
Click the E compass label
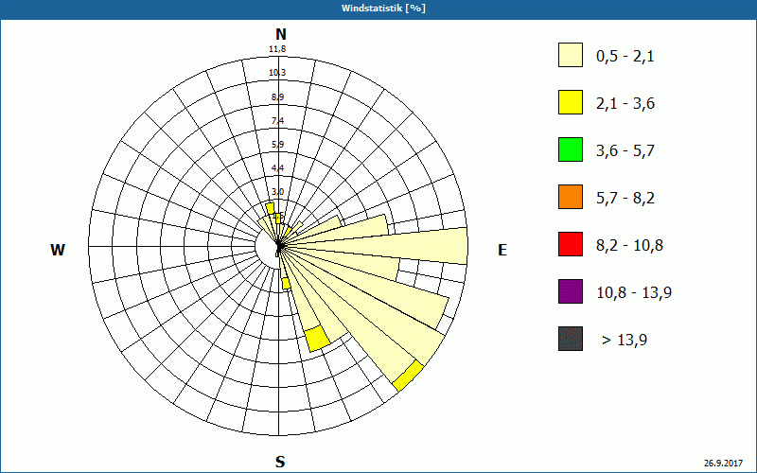click(x=502, y=250)
